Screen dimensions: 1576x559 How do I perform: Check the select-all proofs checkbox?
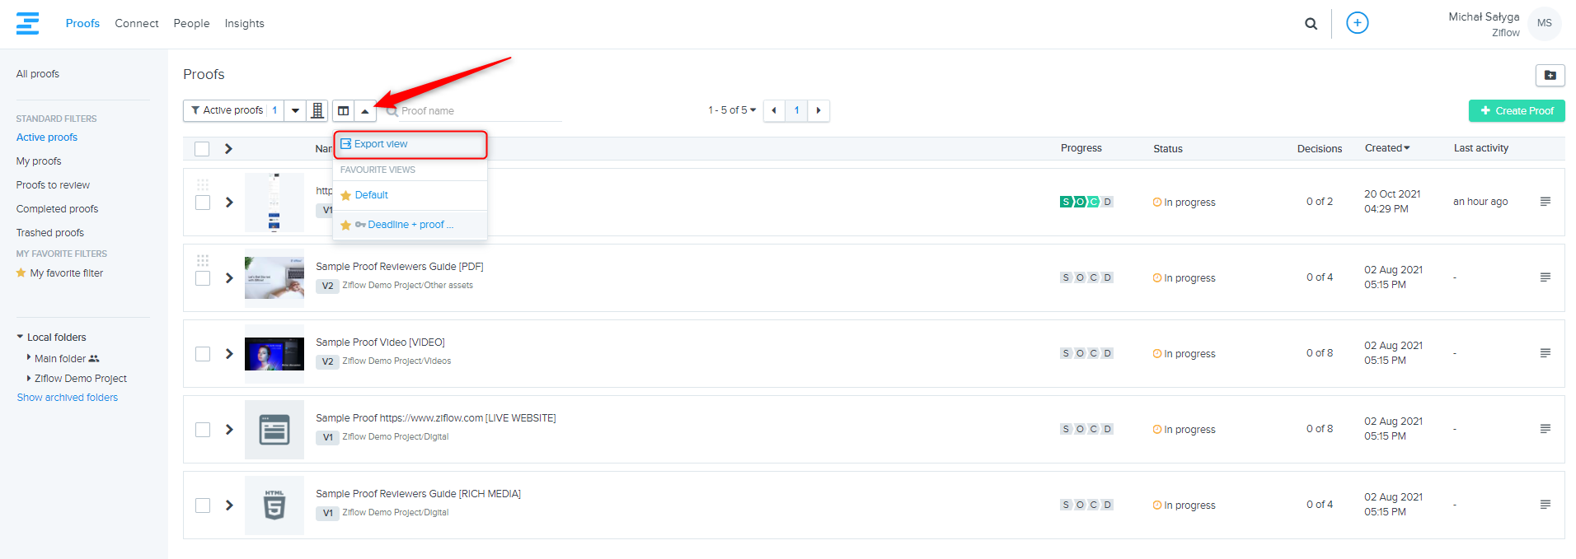coord(202,149)
